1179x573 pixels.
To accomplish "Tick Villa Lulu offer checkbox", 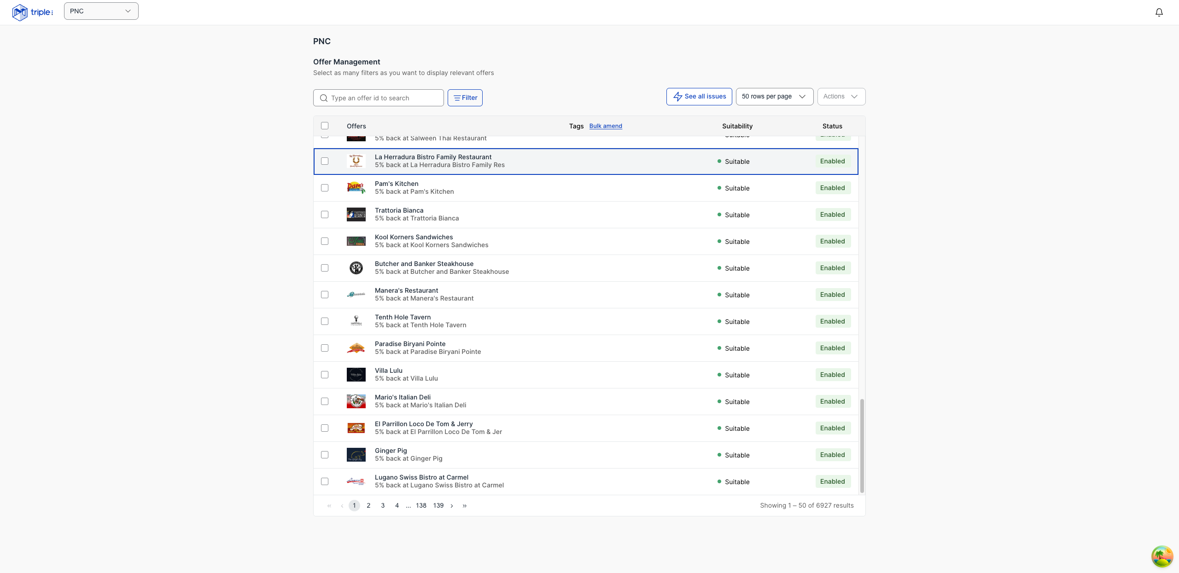I will pyautogui.click(x=325, y=375).
